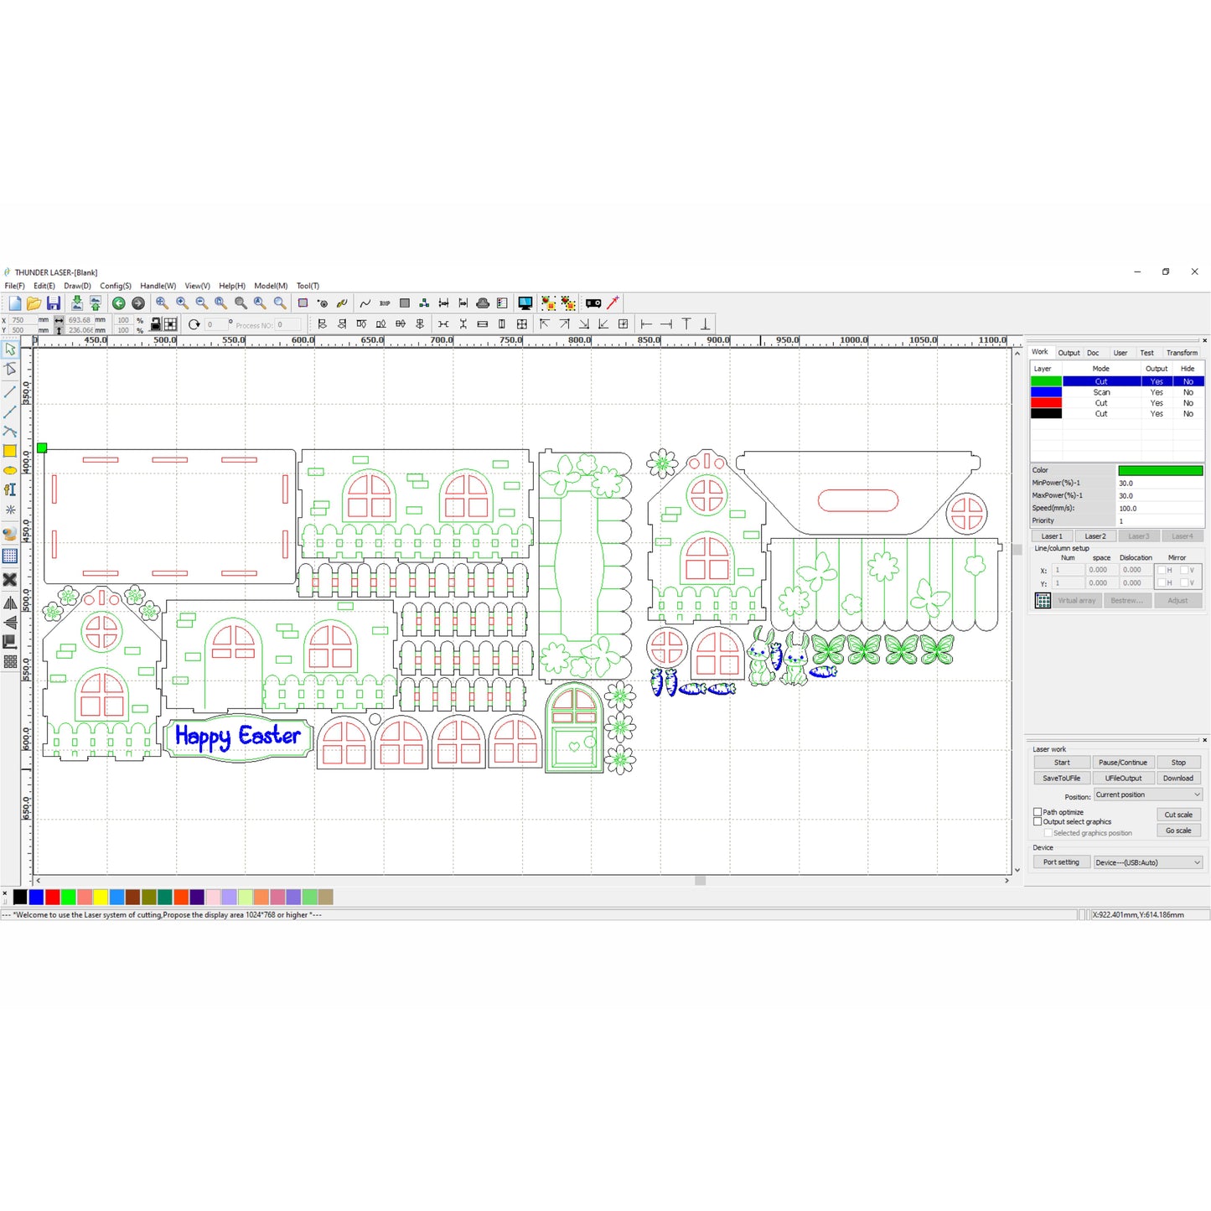
Task: Switch to the Transform tab
Action: pyautogui.click(x=1181, y=353)
